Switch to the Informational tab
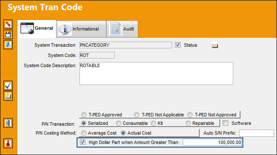Viewport: 277px width, 155px height. tap(81, 29)
